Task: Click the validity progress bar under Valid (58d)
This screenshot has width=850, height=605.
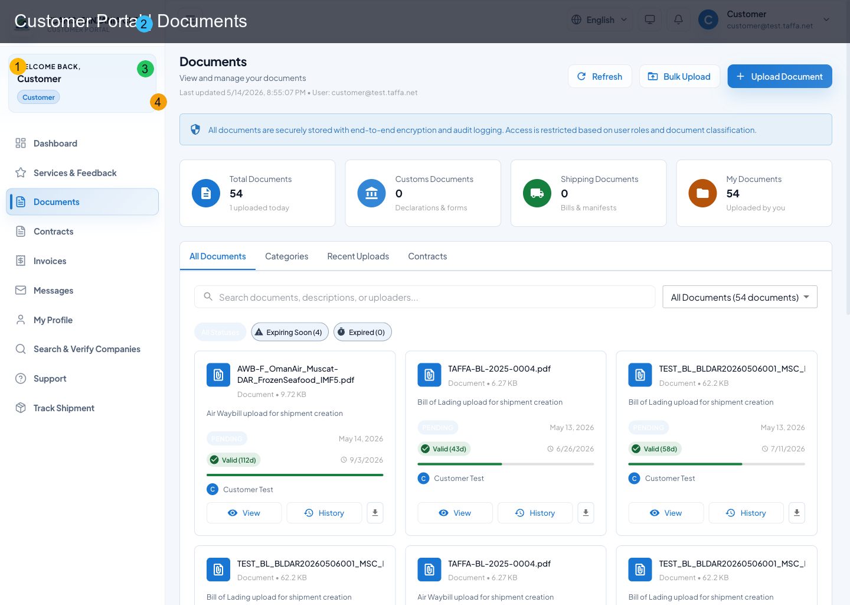Action: point(717,464)
